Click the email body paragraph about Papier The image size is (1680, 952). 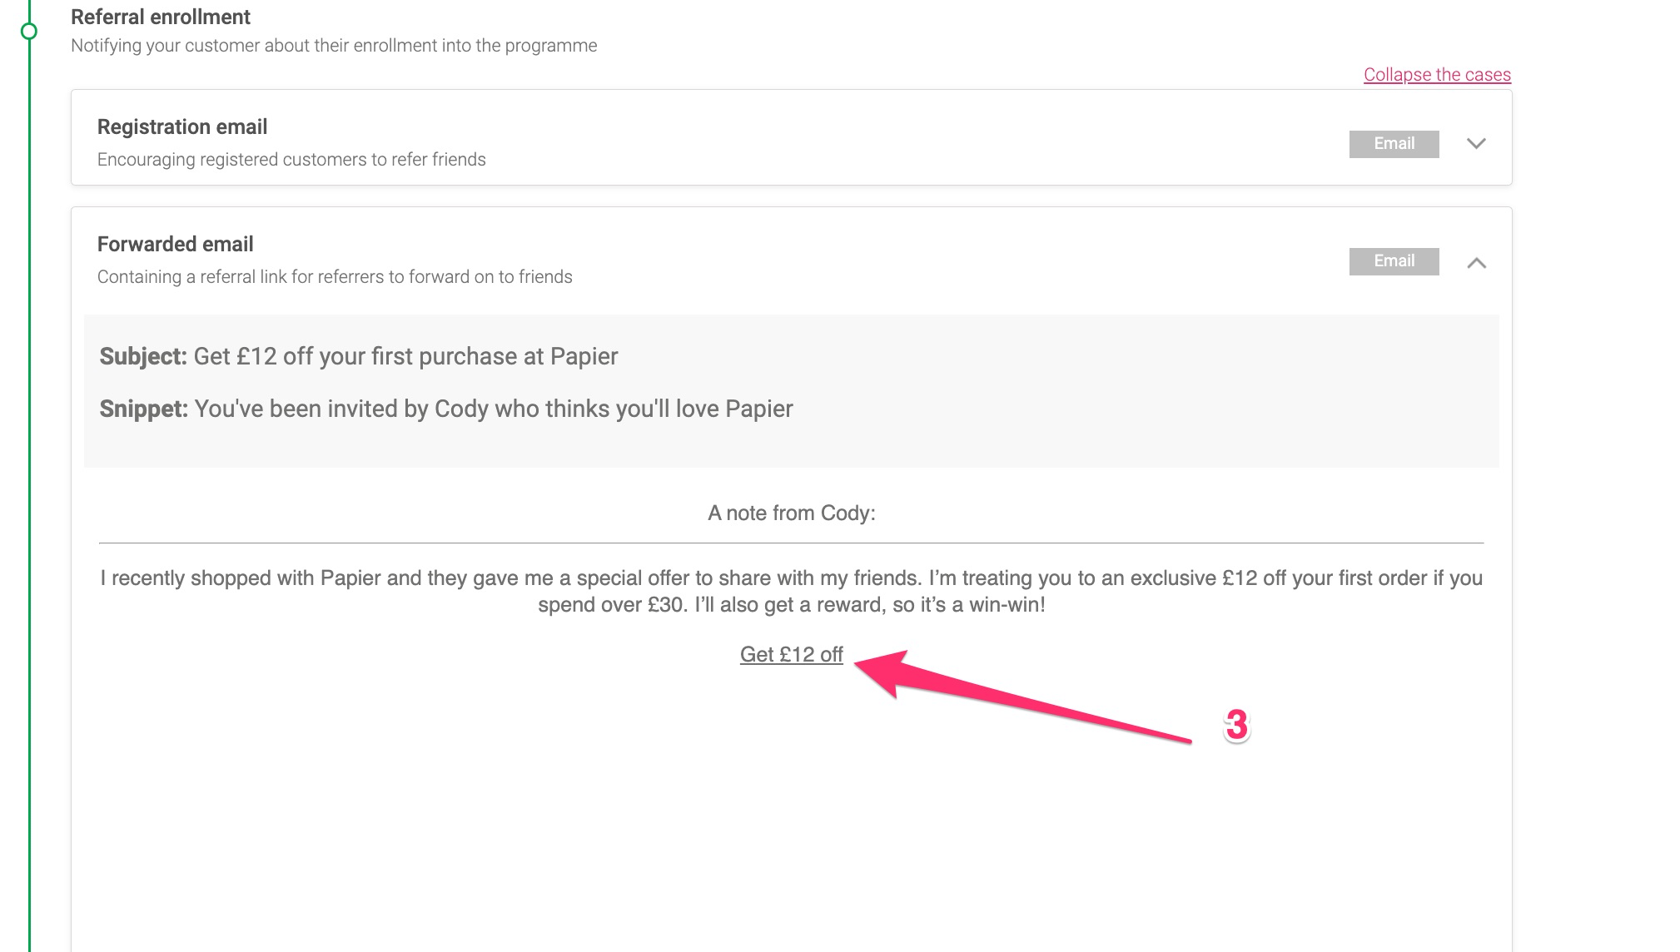[792, 591]
